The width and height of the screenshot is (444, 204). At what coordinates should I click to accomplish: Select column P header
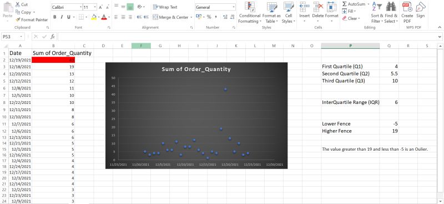[x=350, y=46]
